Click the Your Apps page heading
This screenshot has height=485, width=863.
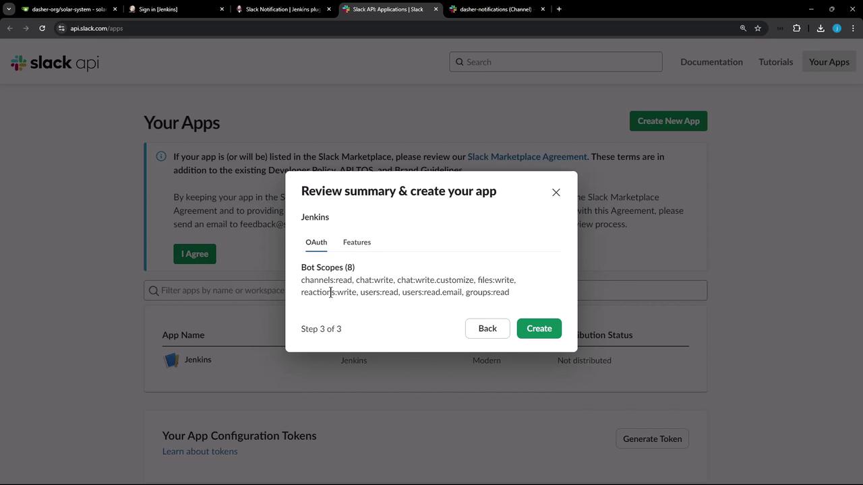pos(182,123)
